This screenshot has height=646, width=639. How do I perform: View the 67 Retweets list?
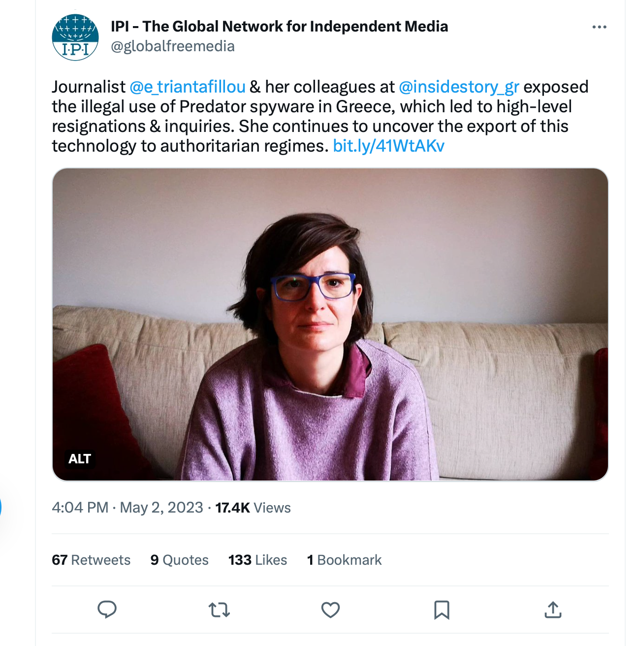coord(91,560)
